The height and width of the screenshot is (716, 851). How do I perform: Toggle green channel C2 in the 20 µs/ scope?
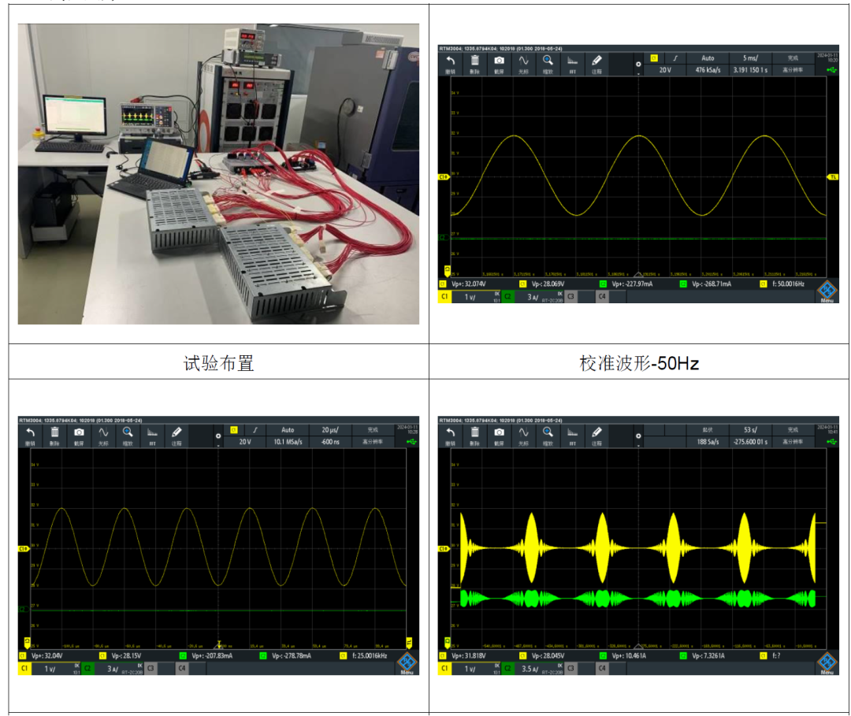[89, 669]
